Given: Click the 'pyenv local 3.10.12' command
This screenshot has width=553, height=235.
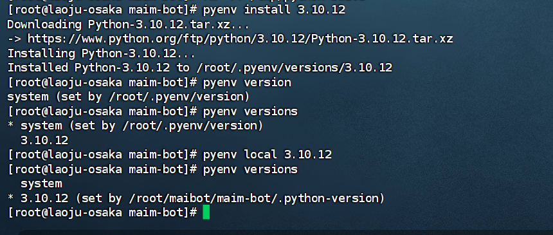Looking at the screenshot, I should pos(267,155).
